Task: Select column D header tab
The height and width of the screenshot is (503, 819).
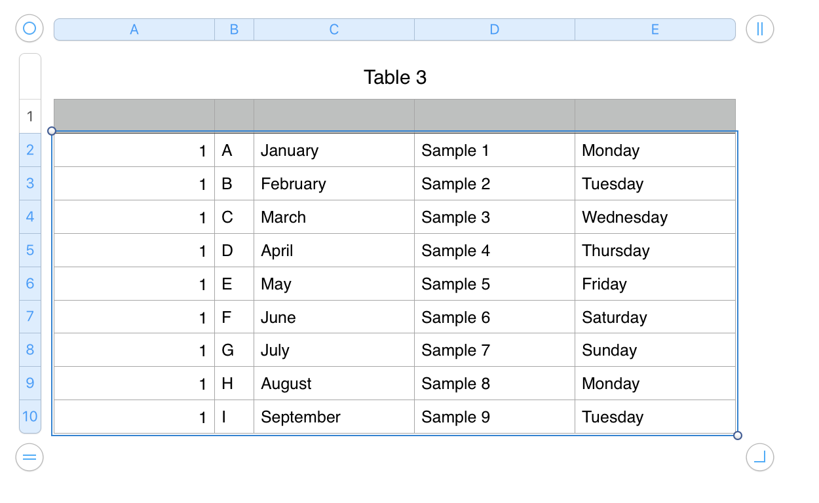Action: click(x=495, y=29)
